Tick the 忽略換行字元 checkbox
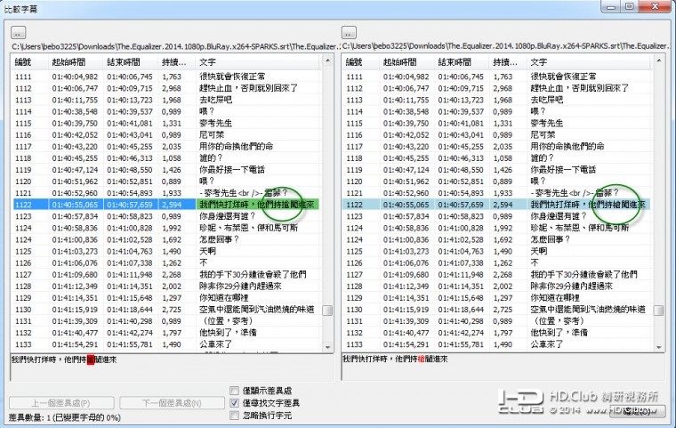The height and width of the screenshot is (428, 676). [234, 416]
